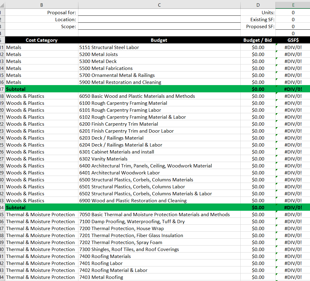Image resolution: width=310 pixels, height=281 pixels.
Task: Select the Units value cell
Action: click(x=293, y=12)
